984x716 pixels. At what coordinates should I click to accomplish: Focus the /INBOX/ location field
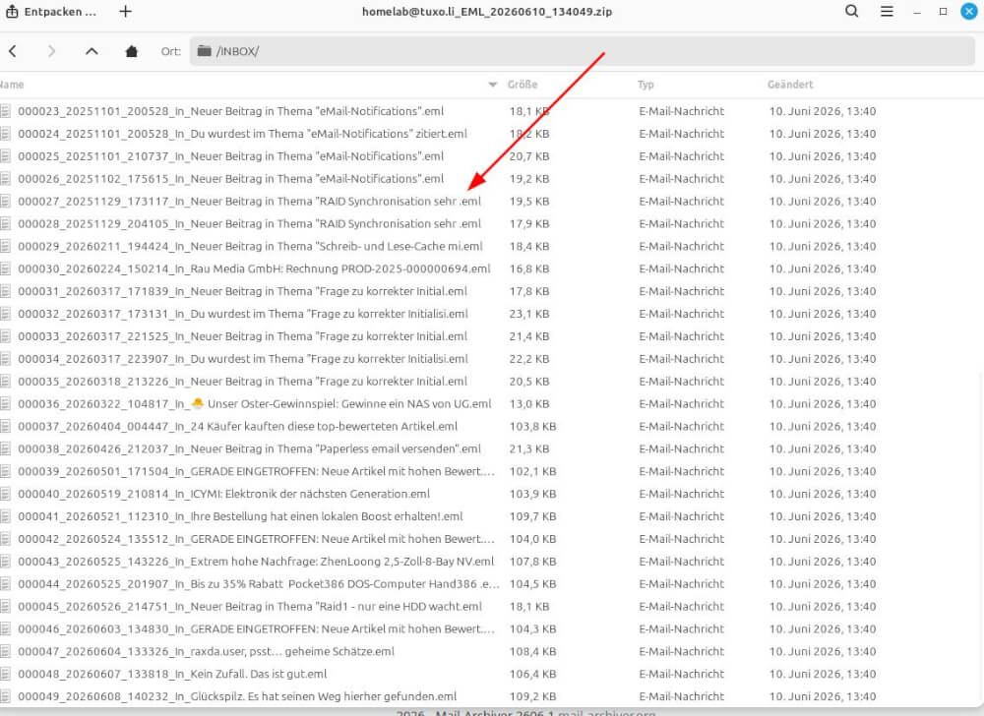point(582,51)
